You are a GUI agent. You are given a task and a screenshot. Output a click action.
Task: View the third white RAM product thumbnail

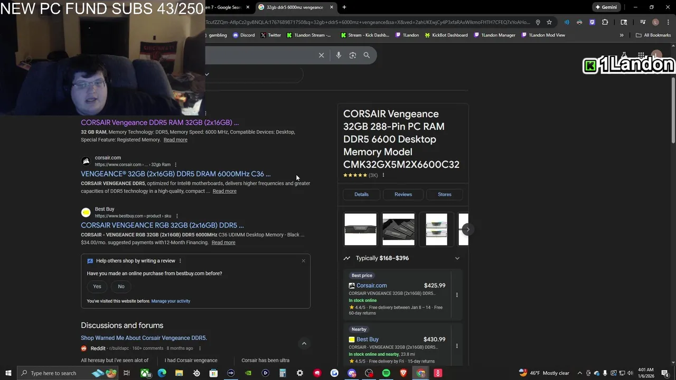(x=436, y=229)
